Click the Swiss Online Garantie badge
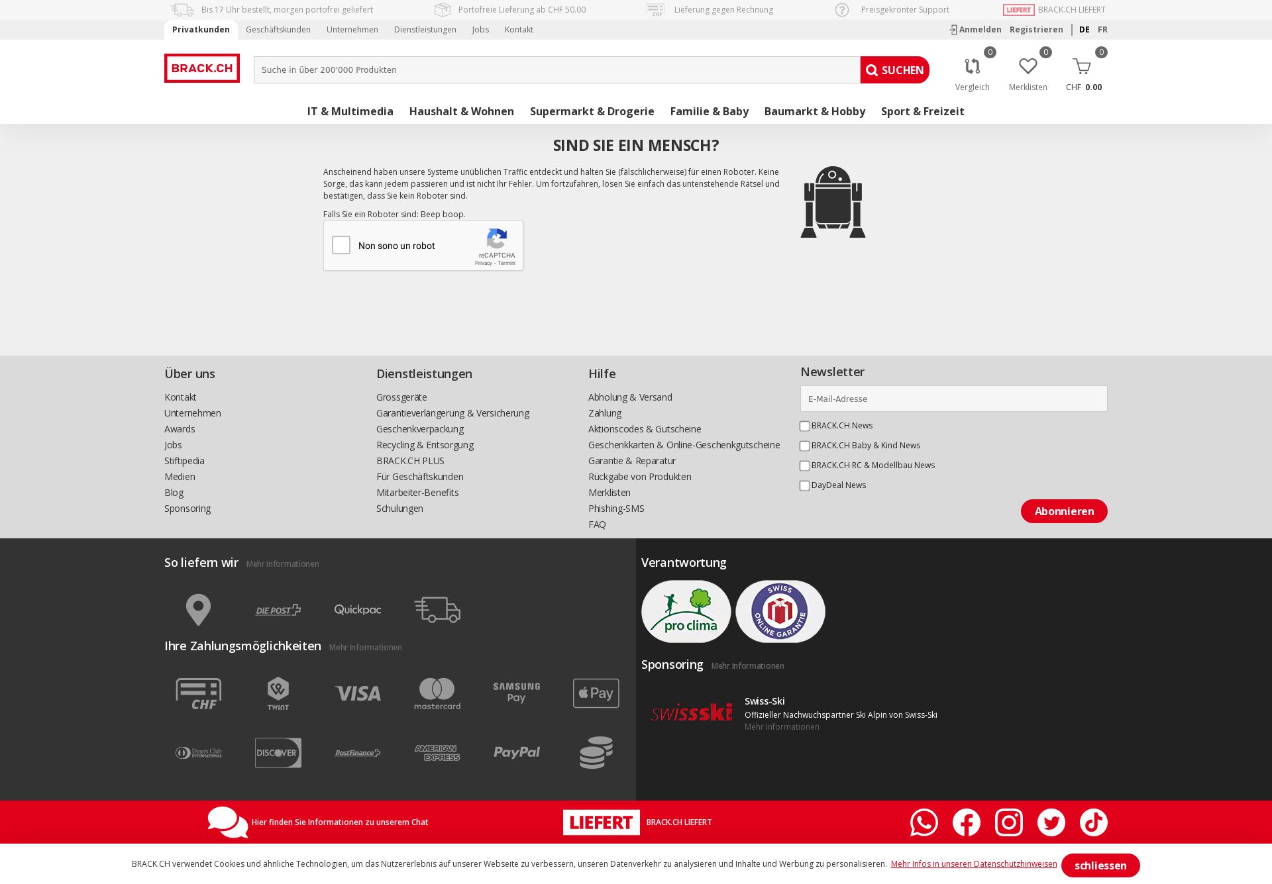Image resolution: width=1272 pixels, height=884 pixels. [x=780, y=611]
